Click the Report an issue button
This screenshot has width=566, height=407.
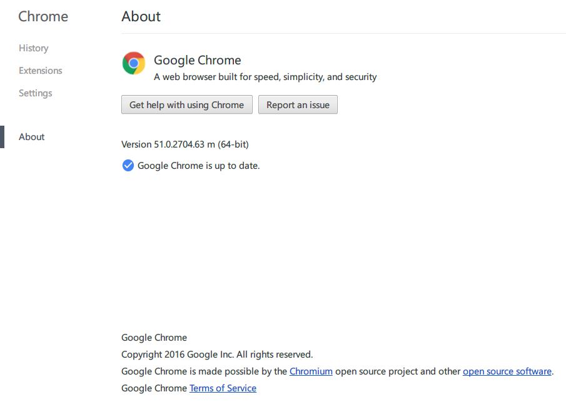pyautogui.click(x=298, y=105)
